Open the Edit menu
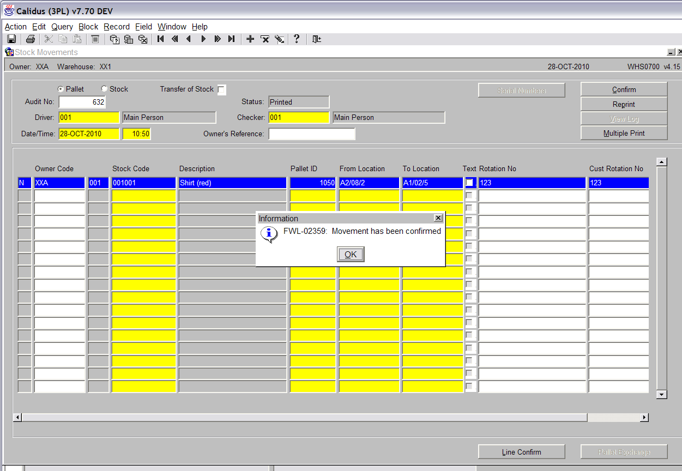The width and height of the screenshot is (682, 471). coord(39,27)
